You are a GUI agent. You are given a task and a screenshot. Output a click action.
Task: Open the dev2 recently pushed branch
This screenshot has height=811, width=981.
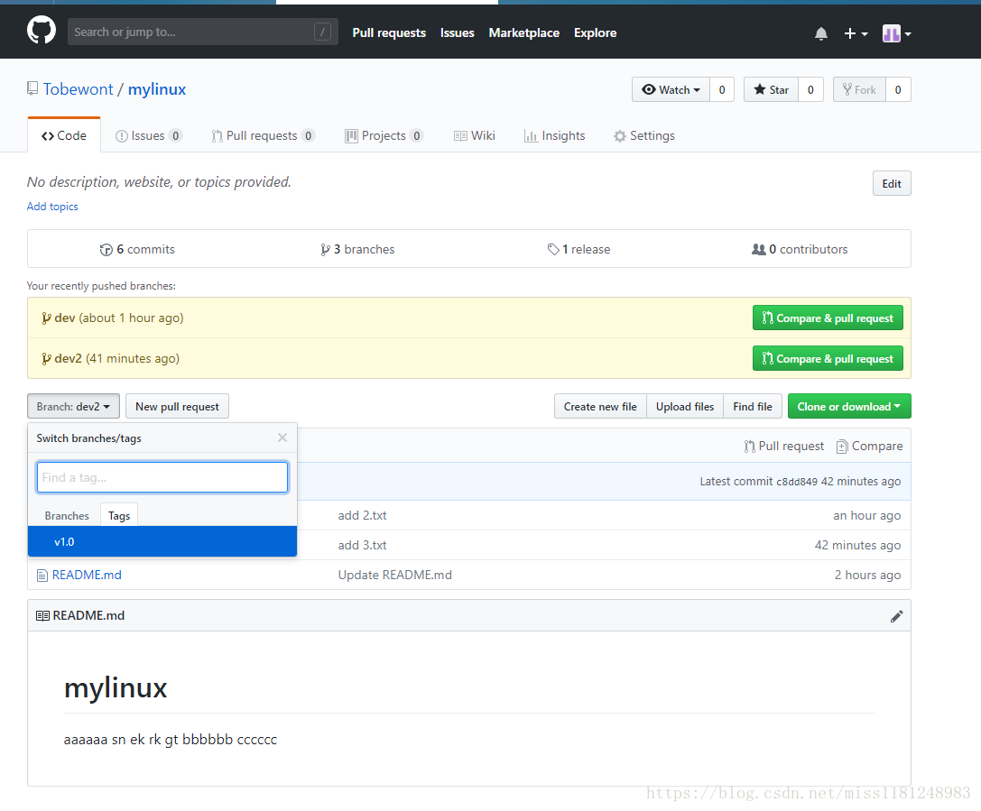click(69, 358)
